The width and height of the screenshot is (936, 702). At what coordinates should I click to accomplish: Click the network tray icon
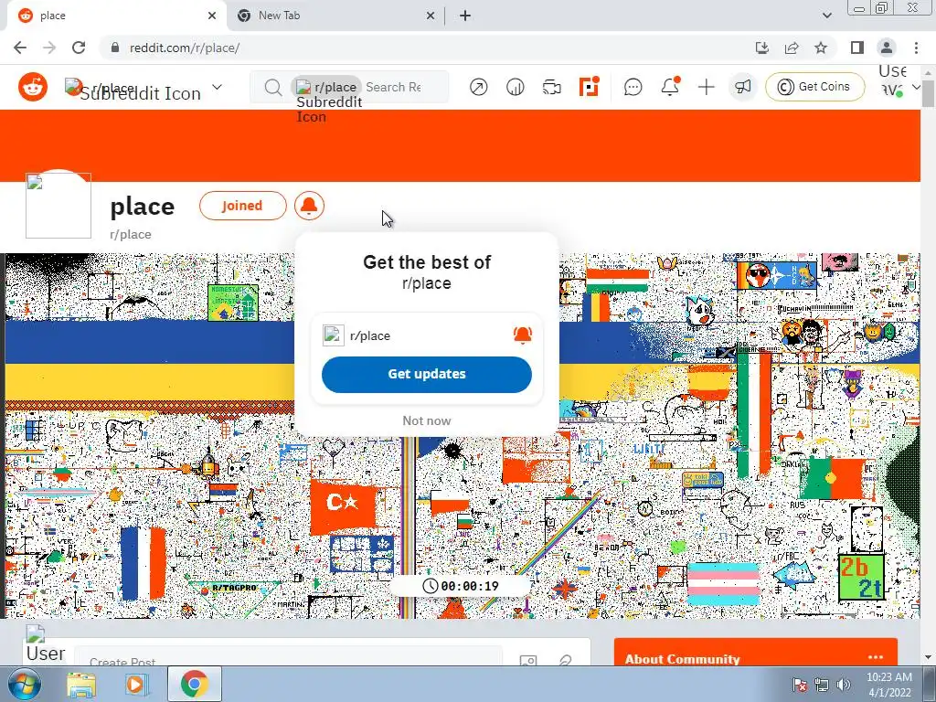pyautogui.click(x=822, y=686)
